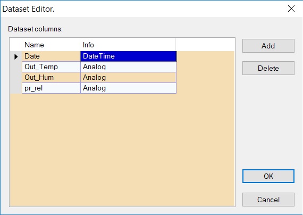Select the Out_Hum name cell
The width and height of the screenshot is (303, 215).
point(51,78)
